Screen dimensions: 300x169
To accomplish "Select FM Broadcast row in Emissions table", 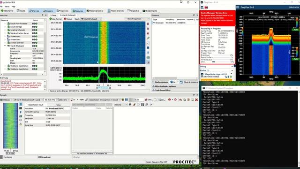I will [x=175, y=23].
